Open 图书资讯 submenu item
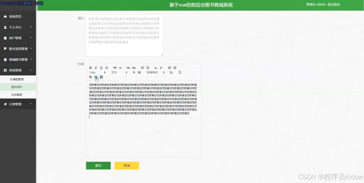Screen dimensions: 364x183 pyautogui.click(x=18, y=87)
